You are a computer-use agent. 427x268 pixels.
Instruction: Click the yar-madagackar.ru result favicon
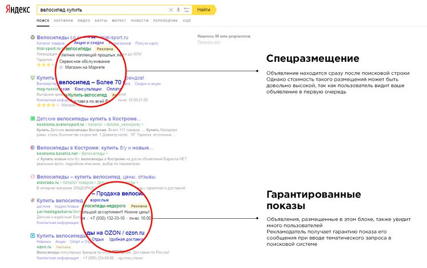click(x=33, y=200)
